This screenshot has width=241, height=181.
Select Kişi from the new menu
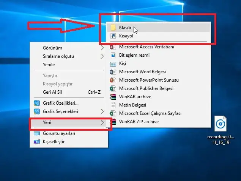tap(159, 63)
